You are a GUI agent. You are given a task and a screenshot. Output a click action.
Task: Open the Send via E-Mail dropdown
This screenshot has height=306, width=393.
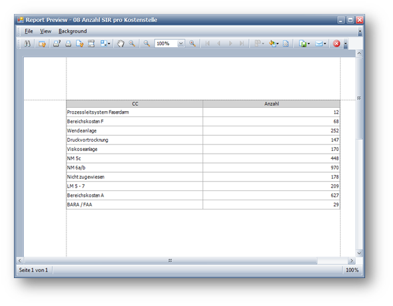tap(325, 44)
